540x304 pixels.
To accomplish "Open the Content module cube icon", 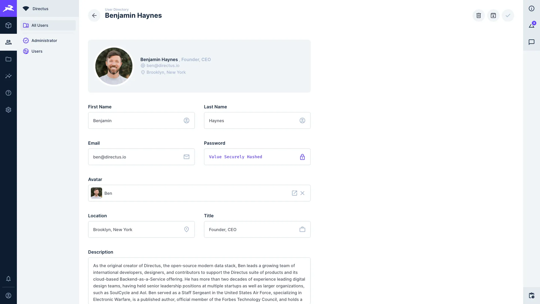I will [x=8, y=25].
